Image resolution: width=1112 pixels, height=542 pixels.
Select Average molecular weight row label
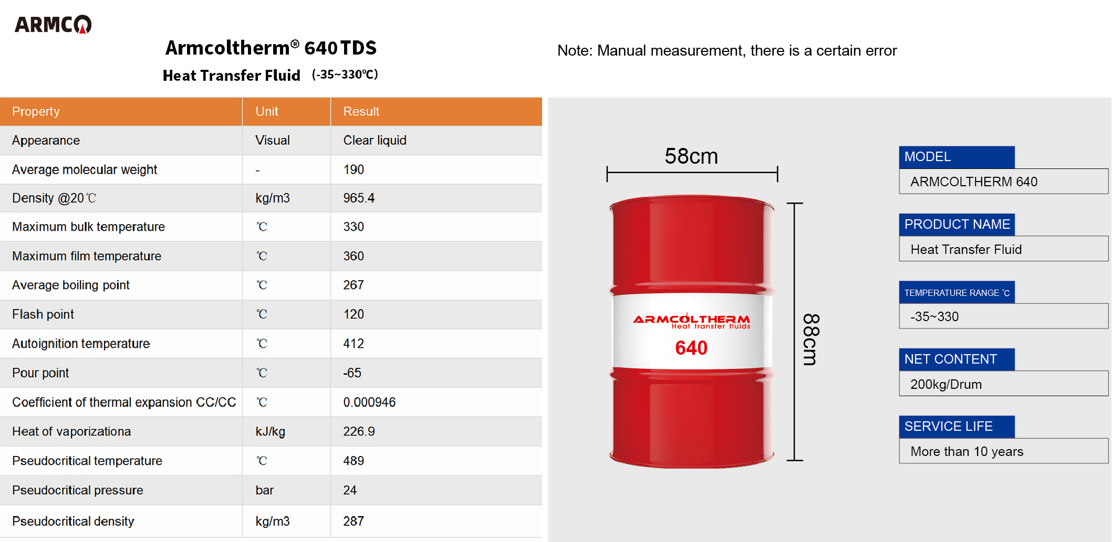point(85,169)
